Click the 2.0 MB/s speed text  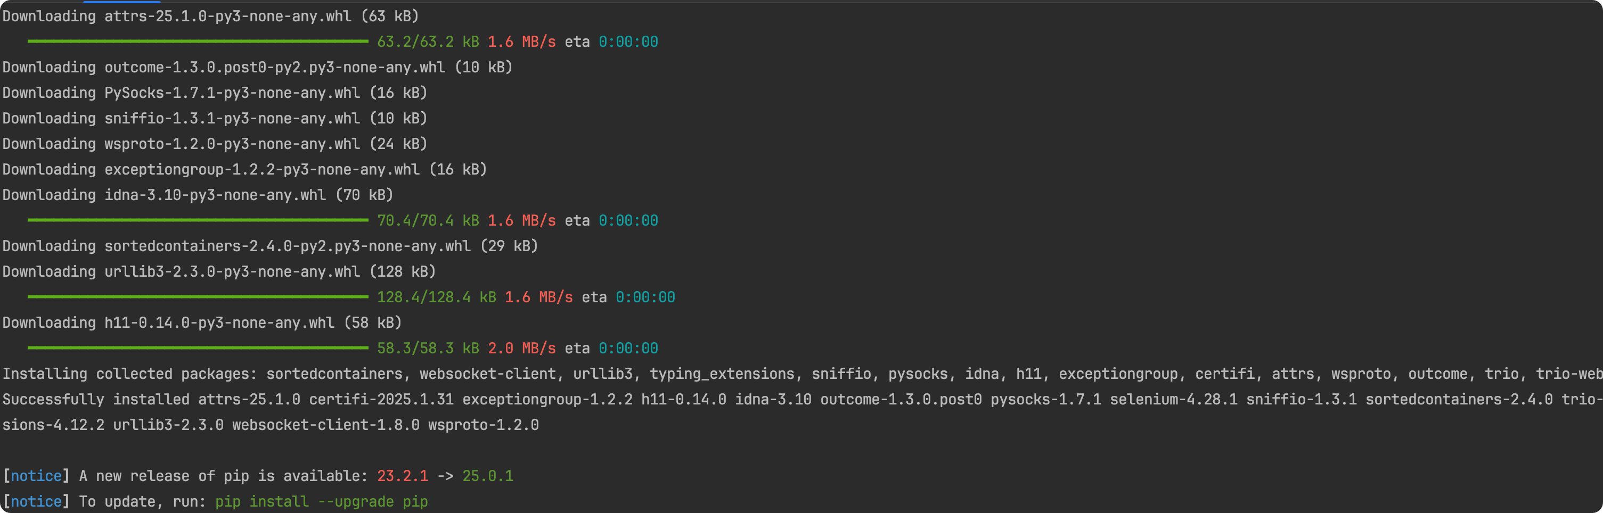521,348
